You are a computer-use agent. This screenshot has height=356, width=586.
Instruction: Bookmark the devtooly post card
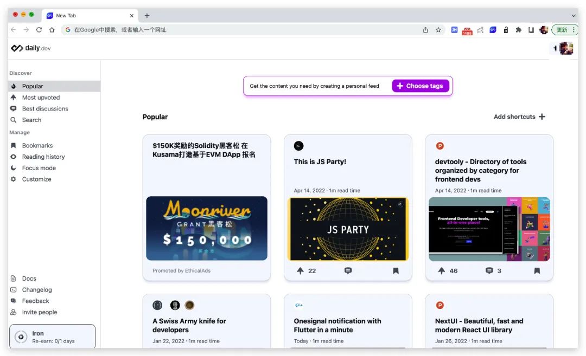[x=537, y=271]
